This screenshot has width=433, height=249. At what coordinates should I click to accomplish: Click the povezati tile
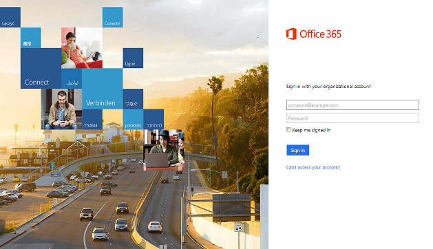pos(133,119)
